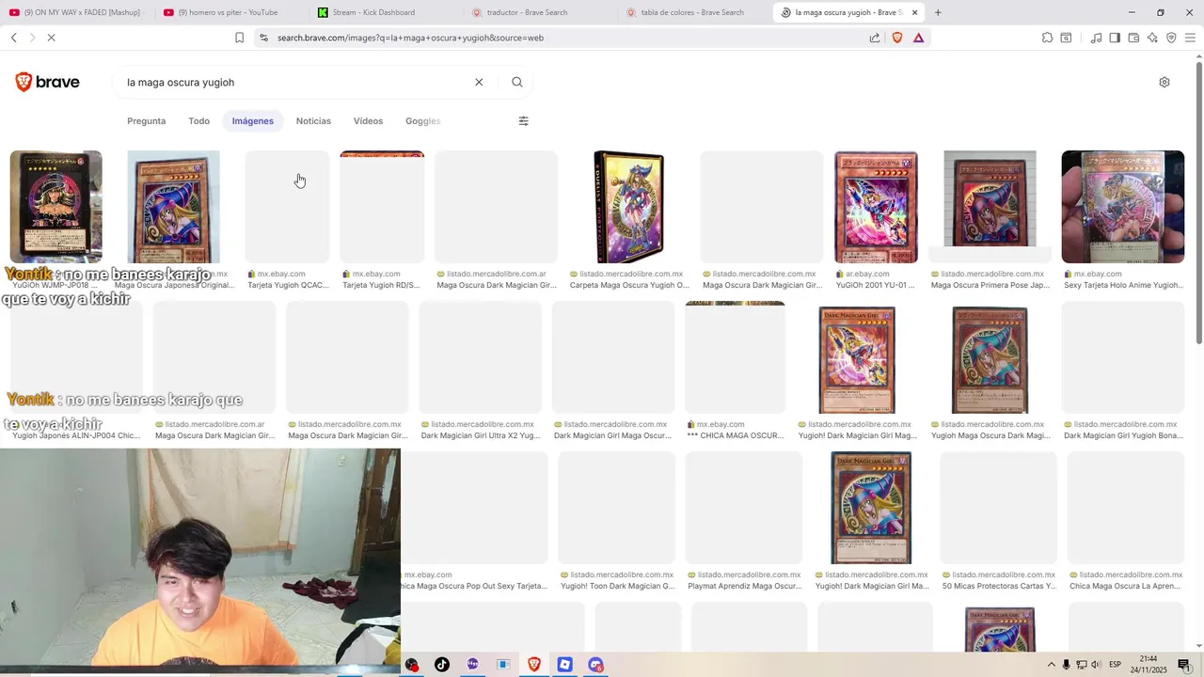Open Discord from the taskbar
Image resolution: width=1204 pixels, height=677 pixels.
(595, 665)
